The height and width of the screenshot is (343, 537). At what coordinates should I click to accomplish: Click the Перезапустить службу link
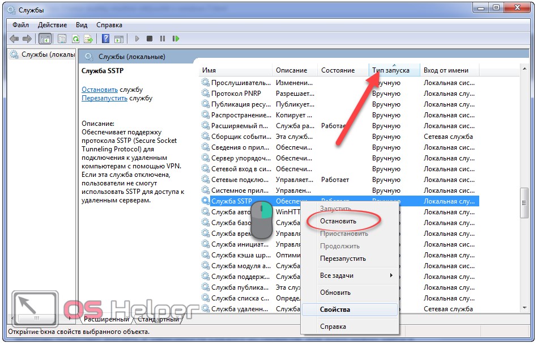(x=104, y=98)
